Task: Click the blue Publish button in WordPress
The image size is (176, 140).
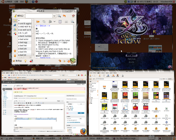Action: tap(81, 113)
